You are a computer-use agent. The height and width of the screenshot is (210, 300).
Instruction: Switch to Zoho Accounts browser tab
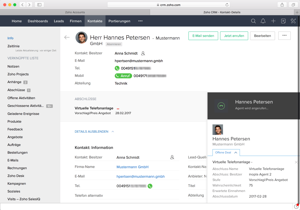(x=75, y=12)
